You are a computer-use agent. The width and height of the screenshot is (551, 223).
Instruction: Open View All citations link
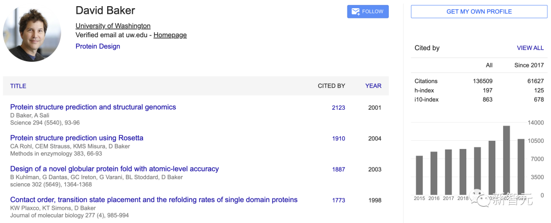pos(530,48)
